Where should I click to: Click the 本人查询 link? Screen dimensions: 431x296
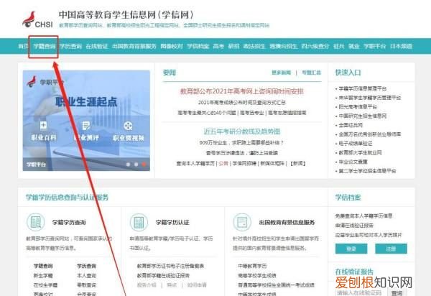[x=87, y=275]
